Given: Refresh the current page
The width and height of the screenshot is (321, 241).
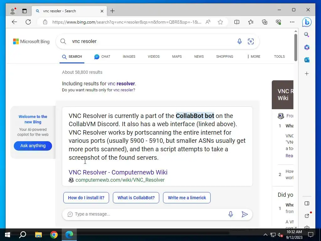Looking at the screenshot, I should [x=28, y=22].
